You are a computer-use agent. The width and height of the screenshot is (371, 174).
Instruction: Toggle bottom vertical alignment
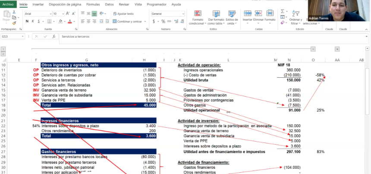coord(94,13)
